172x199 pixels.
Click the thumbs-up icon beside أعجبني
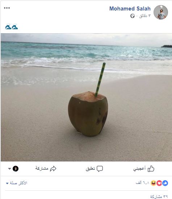click(151, 169)
